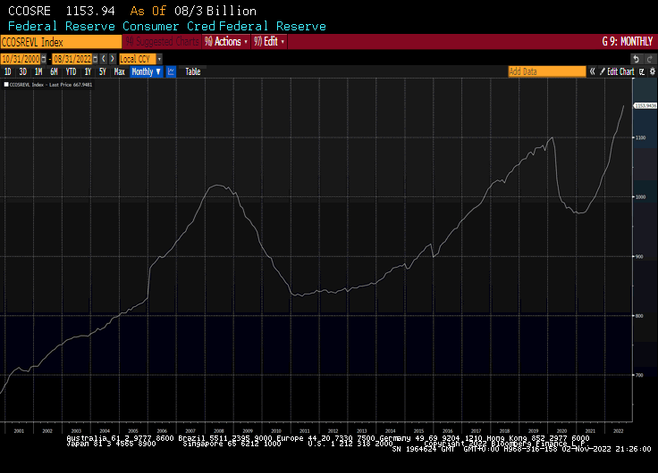Viewport: 658px width, 473px height.
Task: Switch to the Table view
Action: point(193,71)
